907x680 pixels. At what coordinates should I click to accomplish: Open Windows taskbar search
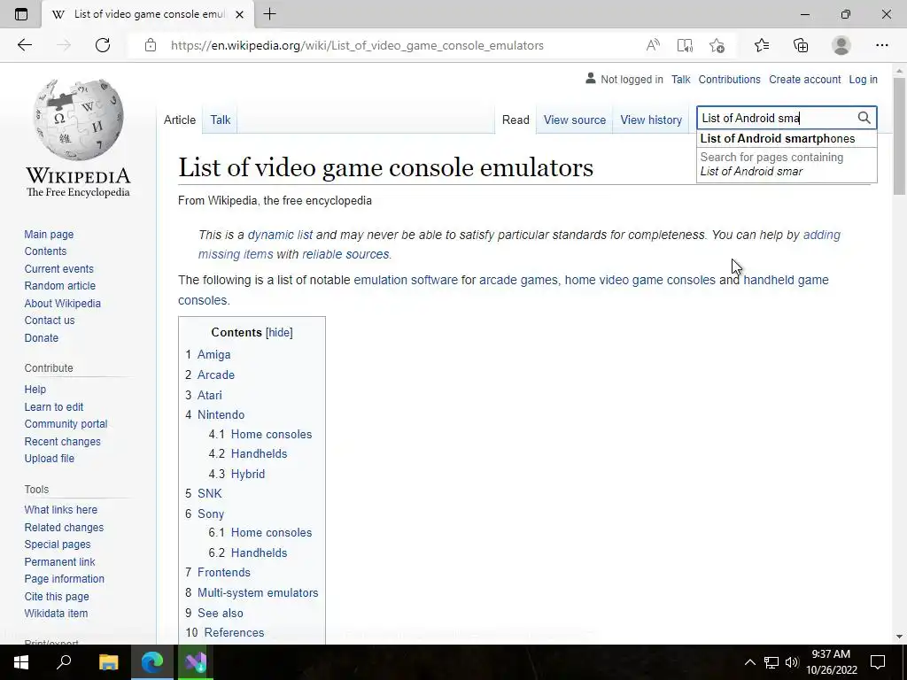point(64,662)
